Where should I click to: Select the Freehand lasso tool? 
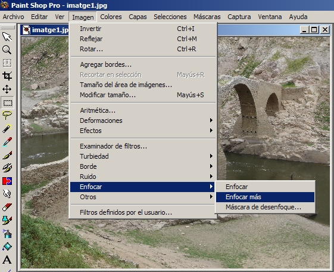pyautogui.click(x=7, y=116)
